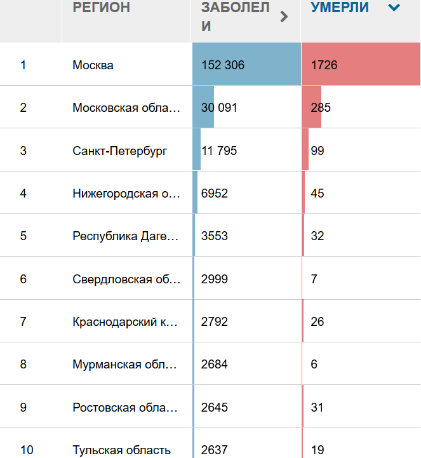Open the Московская область row
The image size is (421, 458).
[210, 107]
